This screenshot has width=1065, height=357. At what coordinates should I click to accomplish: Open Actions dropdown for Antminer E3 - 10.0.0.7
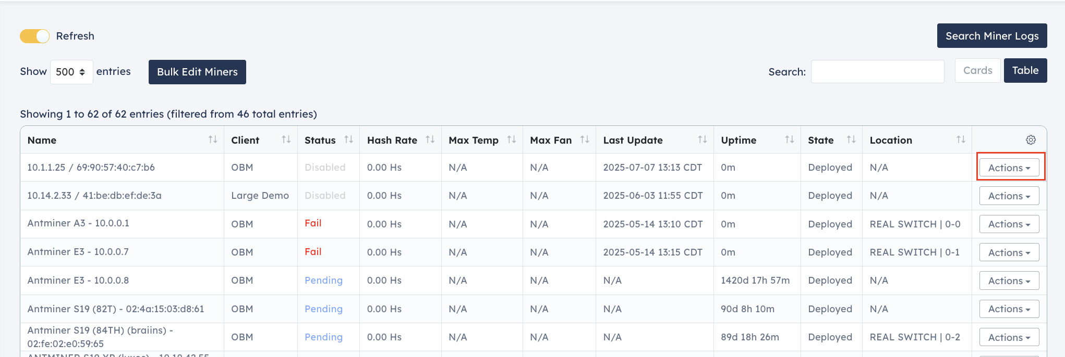coord(1009,252)
